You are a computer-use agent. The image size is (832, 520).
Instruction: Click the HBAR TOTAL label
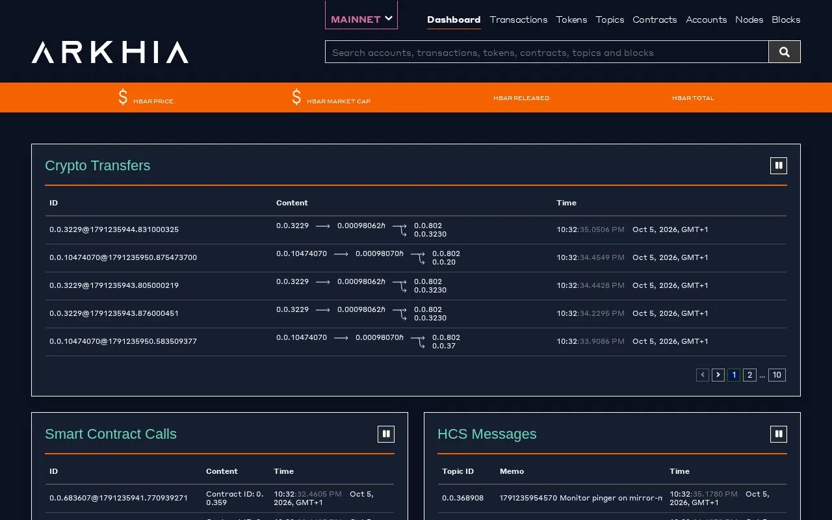693,98
